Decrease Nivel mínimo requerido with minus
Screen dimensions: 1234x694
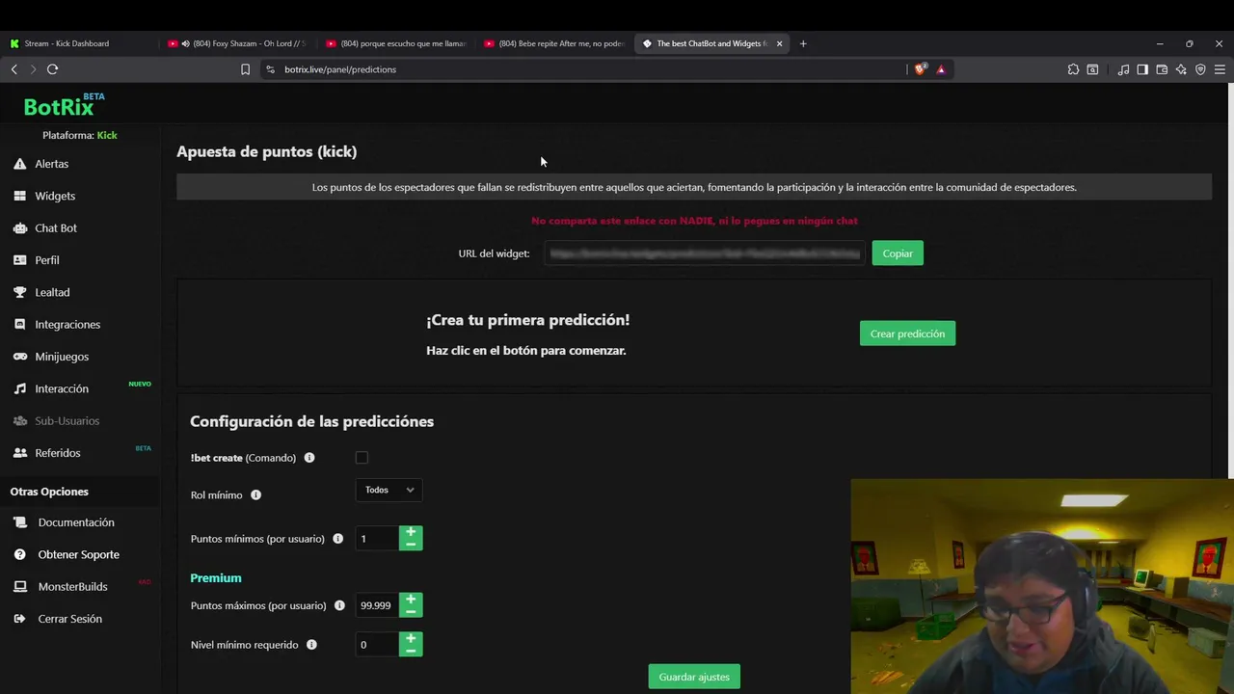(411, 651)
